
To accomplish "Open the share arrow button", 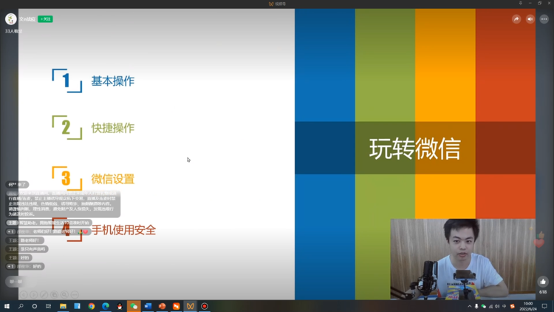I will (516, 19).
